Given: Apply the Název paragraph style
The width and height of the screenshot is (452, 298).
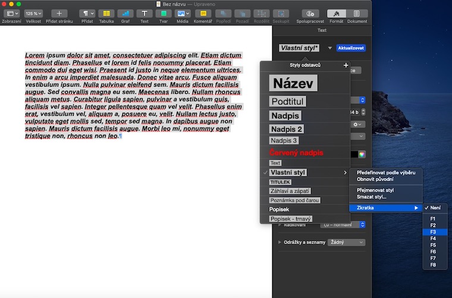Looking at the screenshot, I should tap(293, 83).
